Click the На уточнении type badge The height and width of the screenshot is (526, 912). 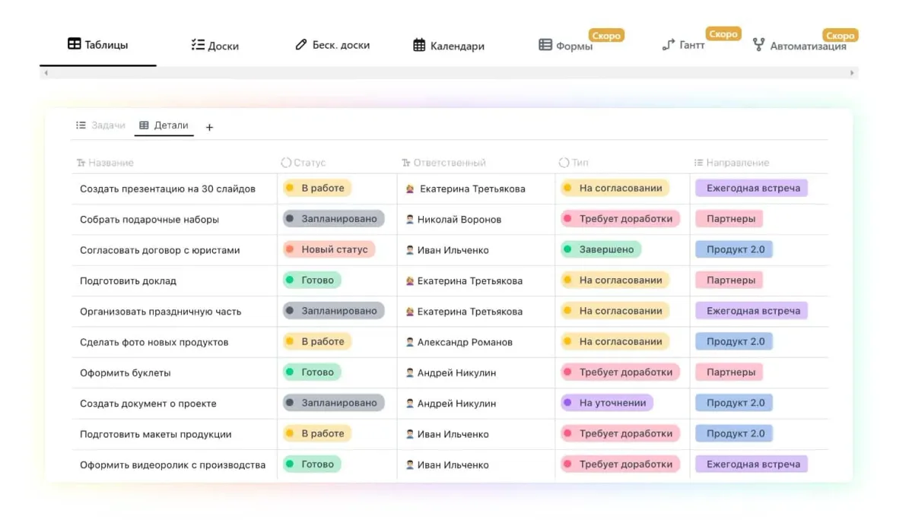(606, 403)
